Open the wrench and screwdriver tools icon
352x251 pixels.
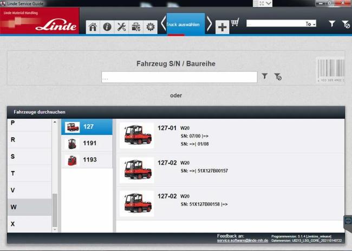point(122,27)
